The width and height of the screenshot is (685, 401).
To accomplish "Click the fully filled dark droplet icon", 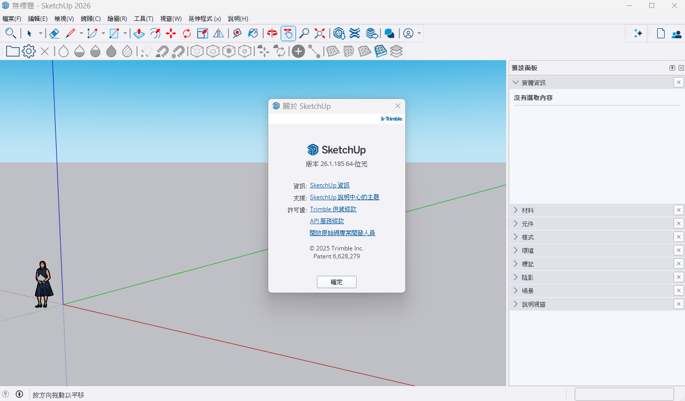I will tap(111, 51).
